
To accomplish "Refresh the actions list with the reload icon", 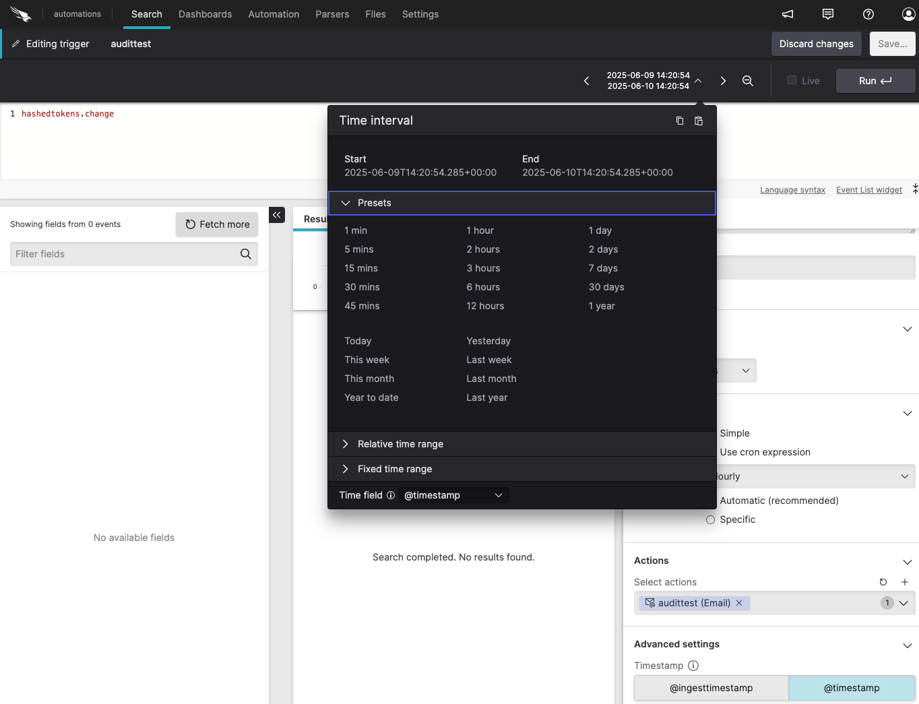I will 883,582.
